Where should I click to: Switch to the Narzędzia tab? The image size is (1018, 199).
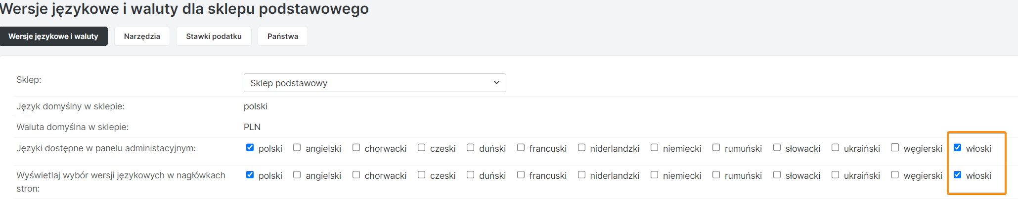(142, 36)
